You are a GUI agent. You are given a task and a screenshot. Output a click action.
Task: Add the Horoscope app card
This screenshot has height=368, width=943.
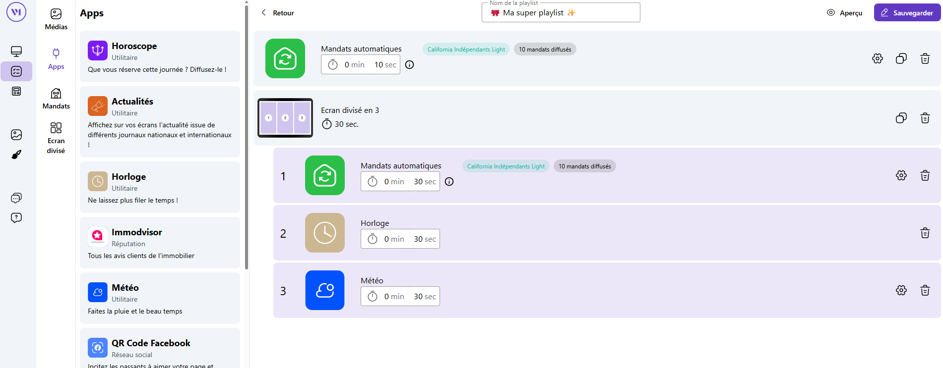click(x=160, y=56)
